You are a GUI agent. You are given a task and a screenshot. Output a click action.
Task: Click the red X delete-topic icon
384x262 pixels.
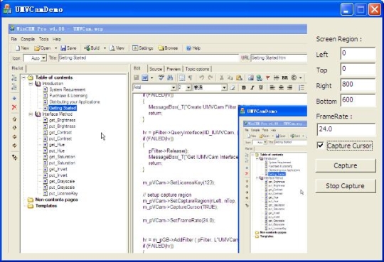click(14, 107)
